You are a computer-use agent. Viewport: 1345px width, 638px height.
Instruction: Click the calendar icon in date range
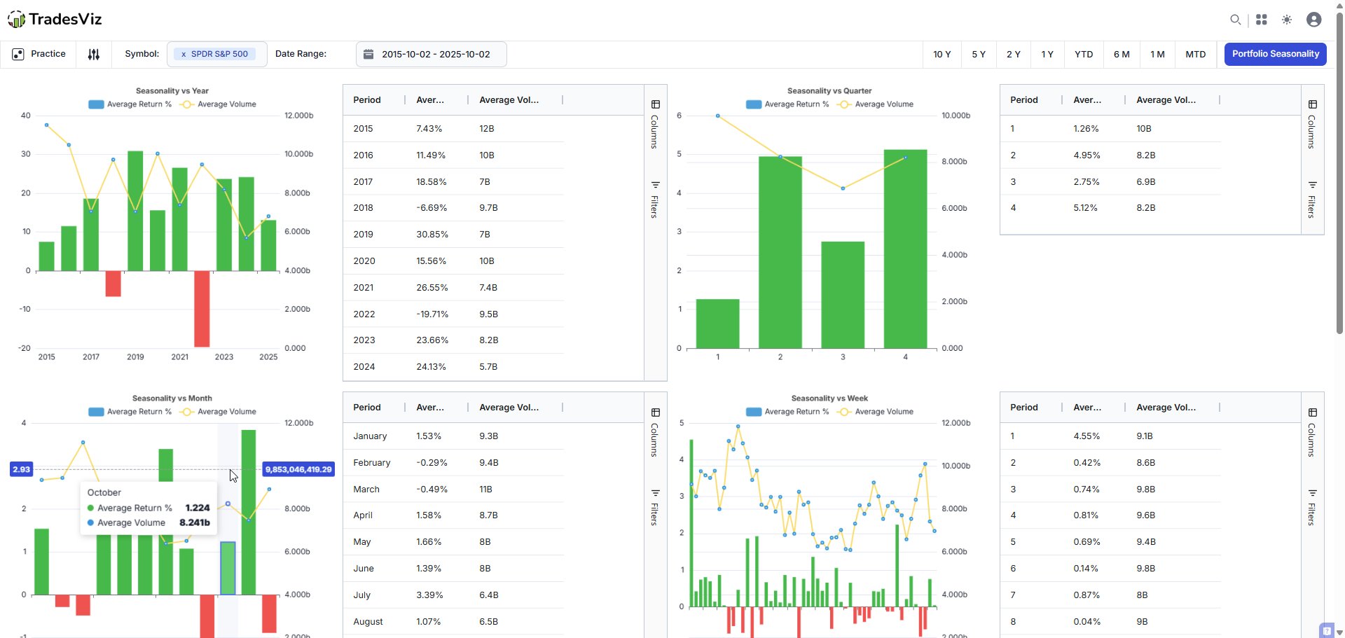pos(368,54)
